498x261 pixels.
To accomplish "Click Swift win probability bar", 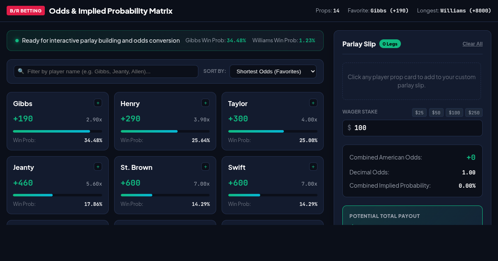I will [x=273, y=195].
